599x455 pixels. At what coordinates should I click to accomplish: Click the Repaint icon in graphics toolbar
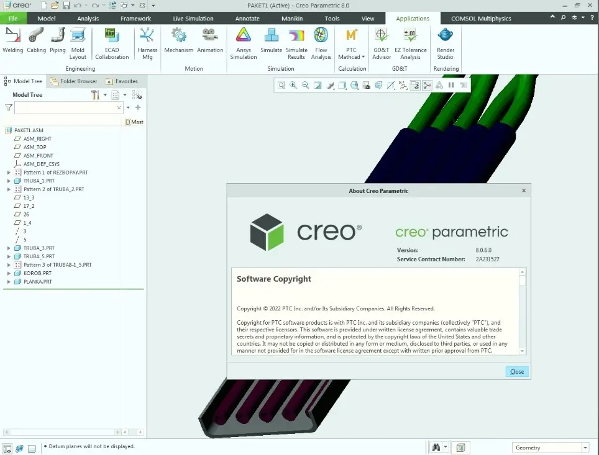(x=318, y=85)
